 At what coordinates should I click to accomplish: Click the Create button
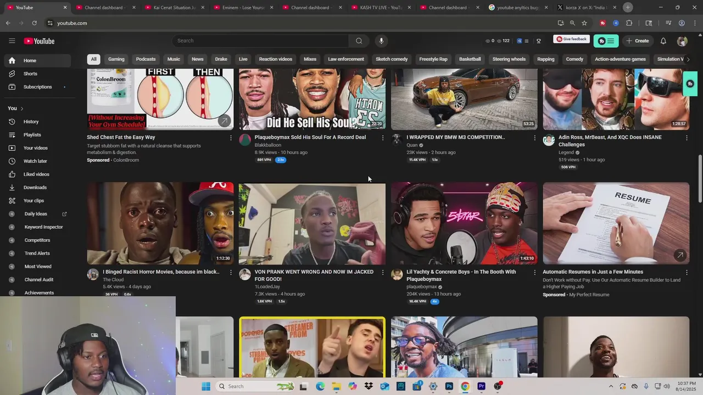(x=637, y=41)
